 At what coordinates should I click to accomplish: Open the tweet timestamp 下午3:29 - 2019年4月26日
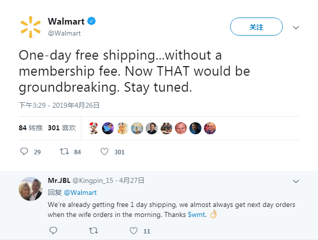(x=59, y=105)
